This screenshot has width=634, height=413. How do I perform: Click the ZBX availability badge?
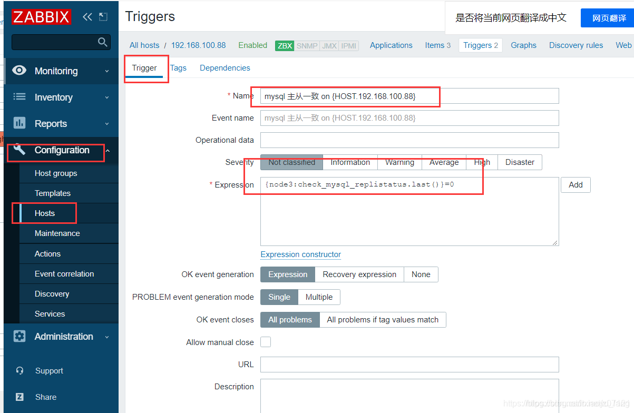[285, 45]
